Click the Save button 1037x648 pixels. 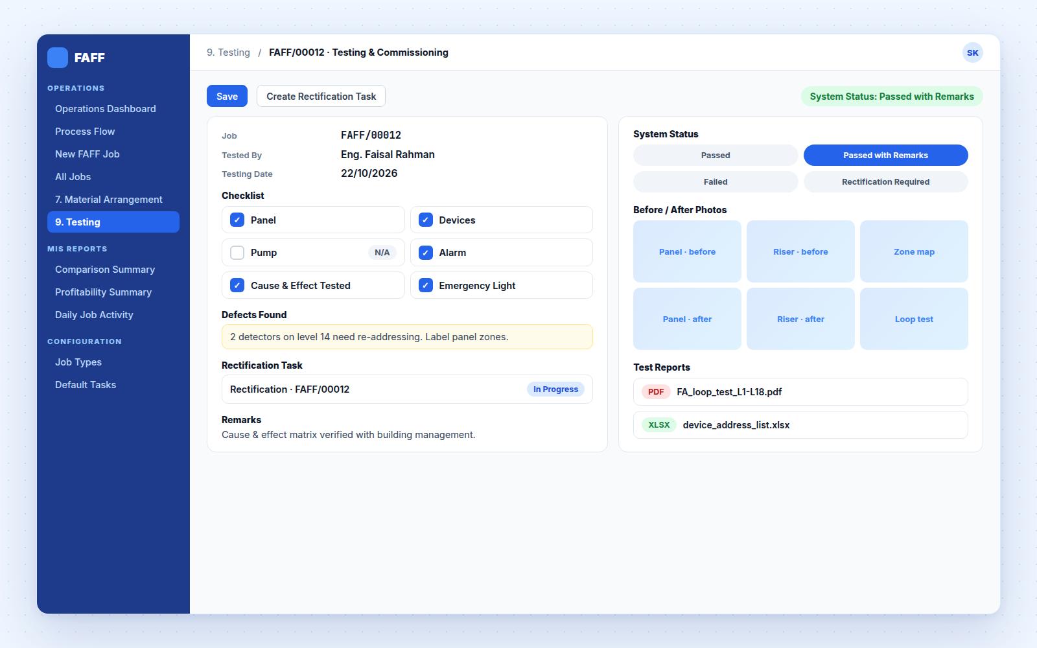coord(227,96)
